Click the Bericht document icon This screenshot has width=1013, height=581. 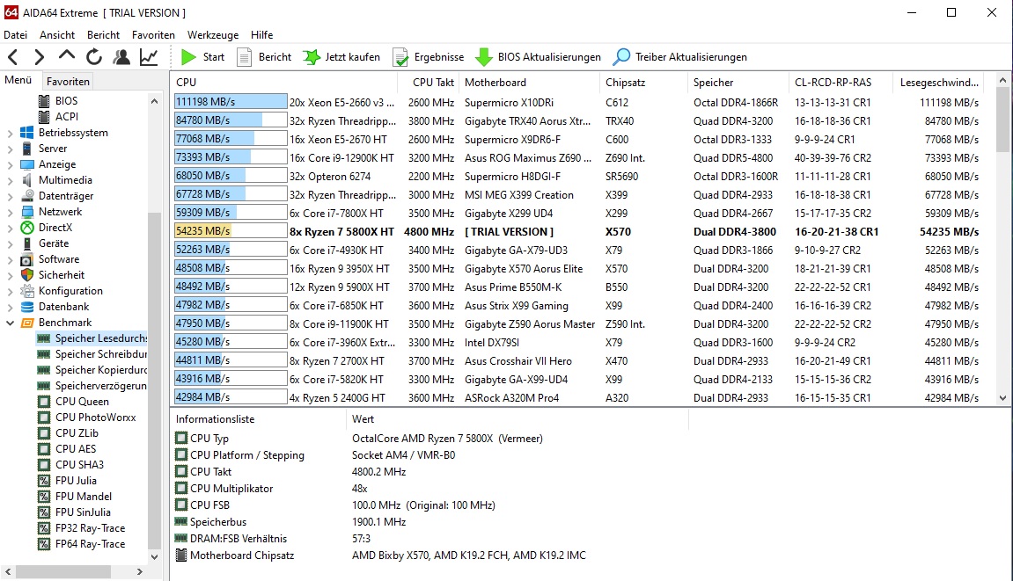(x=244, y=57)
